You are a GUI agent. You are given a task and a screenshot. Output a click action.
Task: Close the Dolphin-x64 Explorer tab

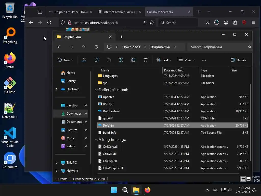(110, 37)
